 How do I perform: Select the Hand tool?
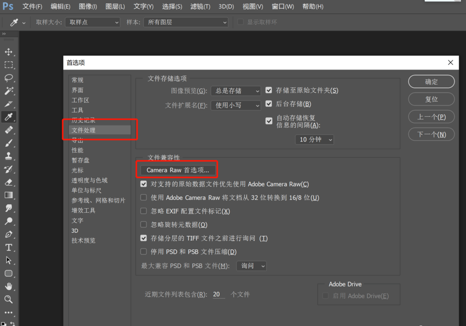pyautogui.click(x=8, y=286)
